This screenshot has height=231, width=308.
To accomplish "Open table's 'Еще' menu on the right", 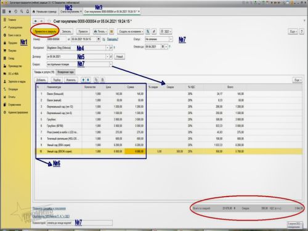I will (298, 80).
